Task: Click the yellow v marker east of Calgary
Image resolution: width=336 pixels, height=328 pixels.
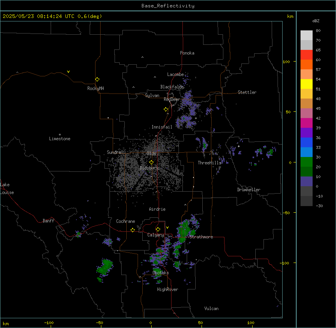Action: (167, 227)
